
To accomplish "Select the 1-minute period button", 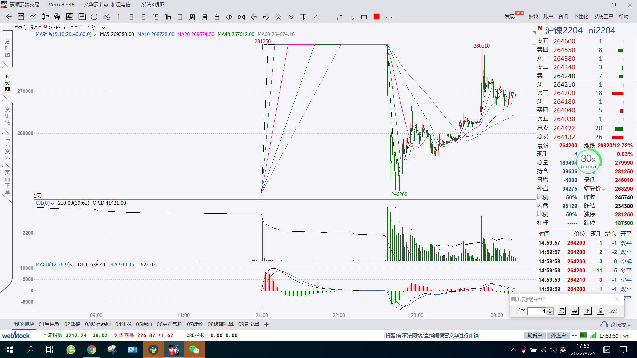I will click(x=118, y=17).
